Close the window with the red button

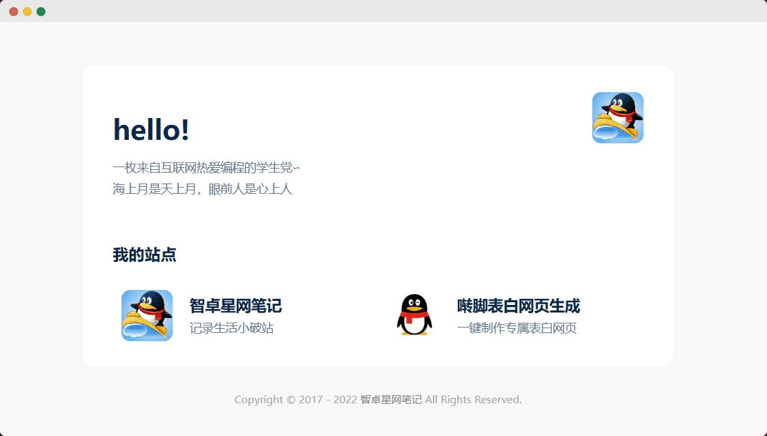click(14, 12)
